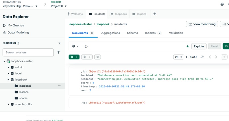Add a new tab with the plus icon
The width and height of the screenshot is (229, 121).
[x=155, y=14]
